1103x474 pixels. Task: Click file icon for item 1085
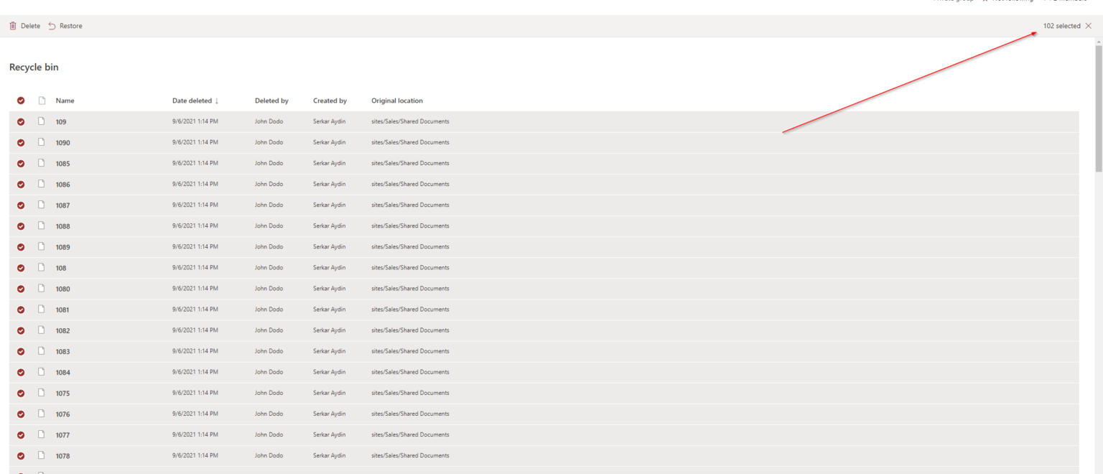42,163
